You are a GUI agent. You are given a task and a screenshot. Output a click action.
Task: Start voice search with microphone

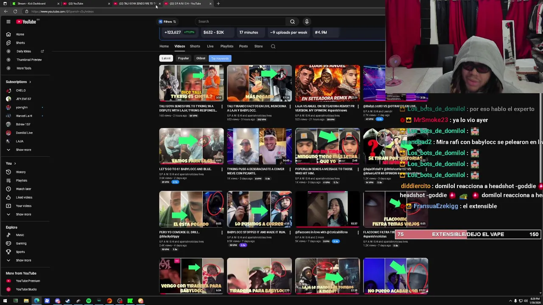[307, 22]
